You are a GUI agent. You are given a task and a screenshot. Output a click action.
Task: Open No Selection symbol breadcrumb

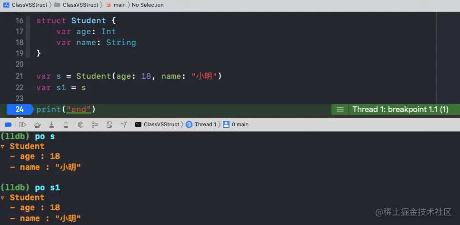[148, 5]
